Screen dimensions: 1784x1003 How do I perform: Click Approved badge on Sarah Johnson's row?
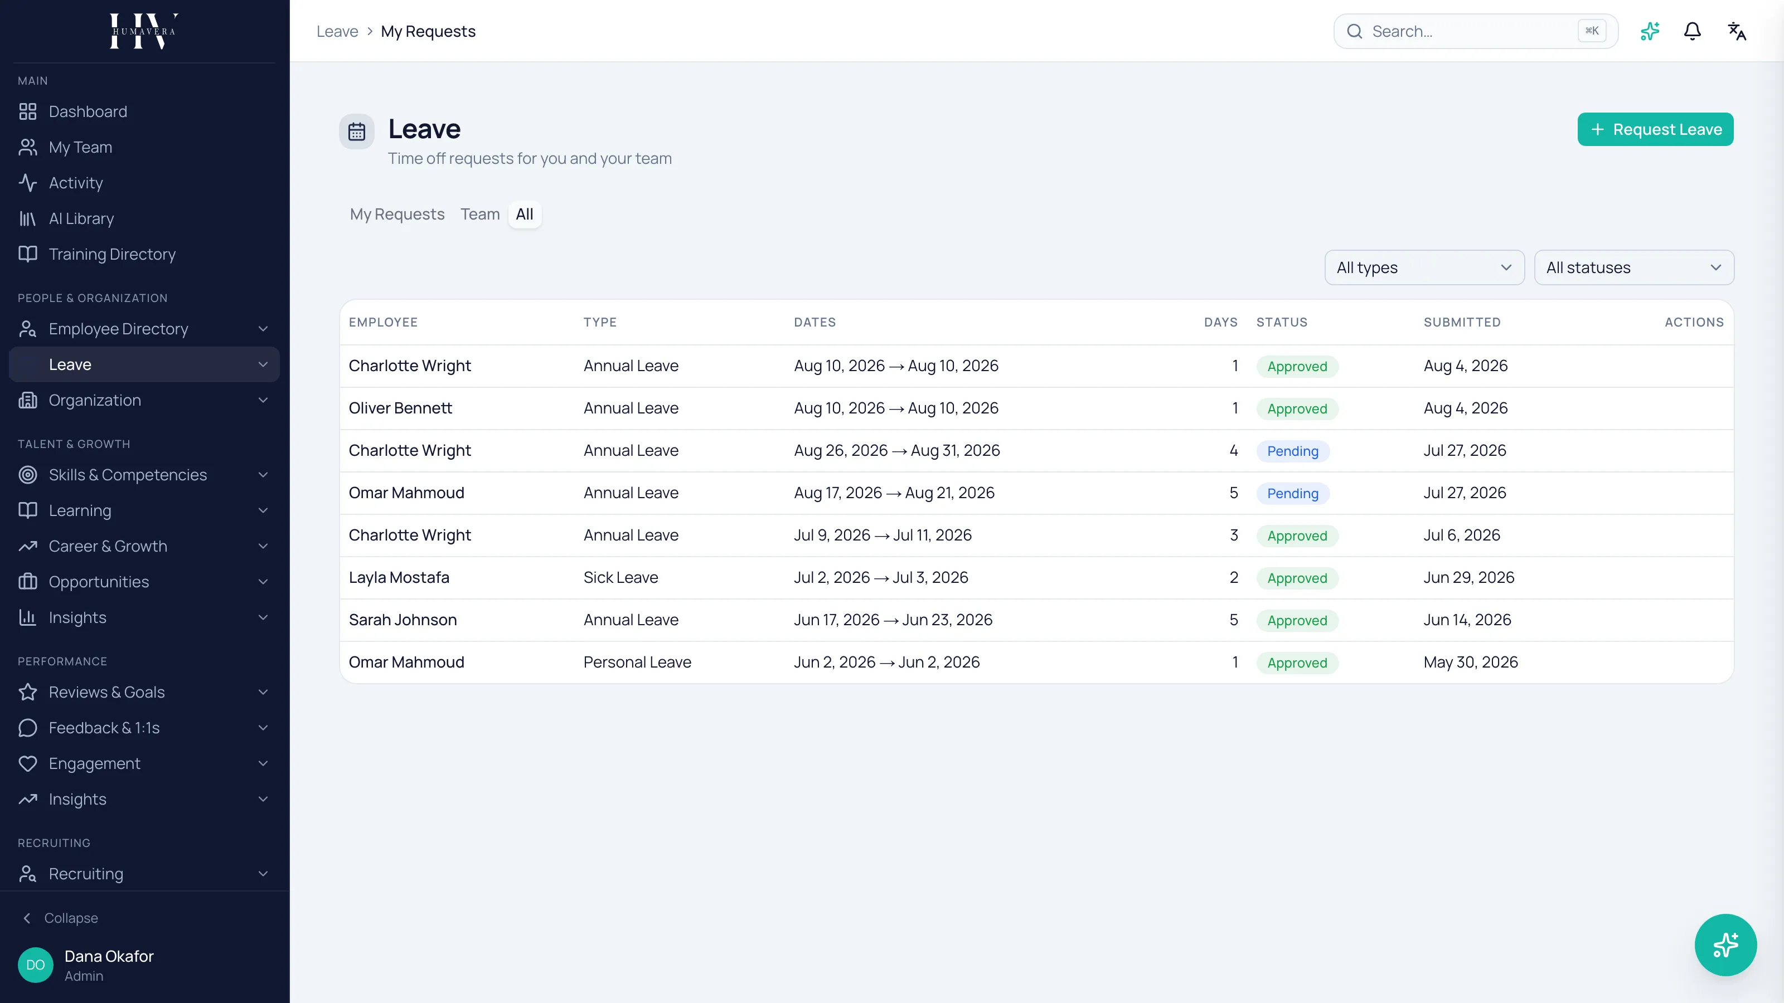click(1297, 620)
